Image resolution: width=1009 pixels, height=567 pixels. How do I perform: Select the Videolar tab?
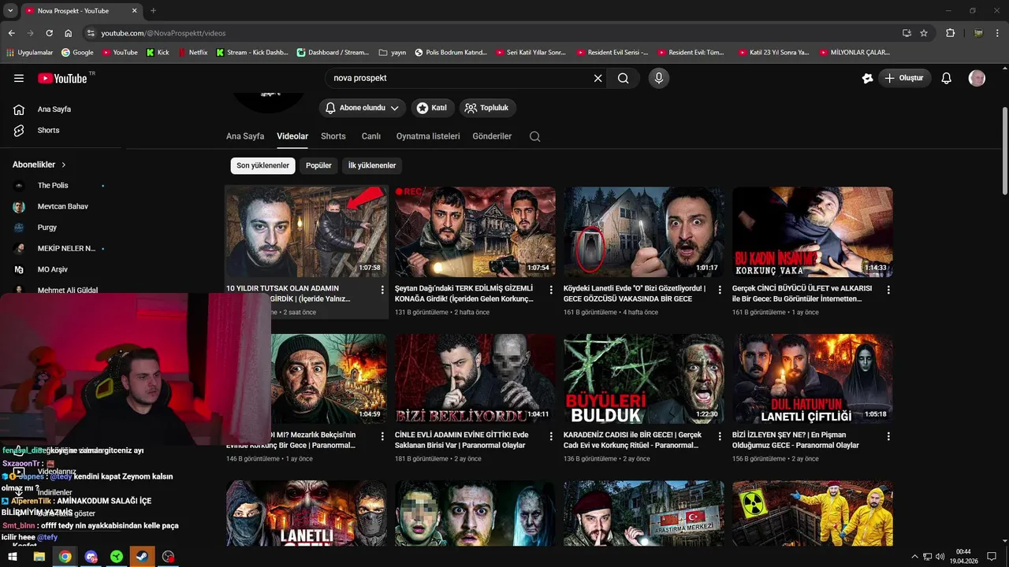pos(292,136)
